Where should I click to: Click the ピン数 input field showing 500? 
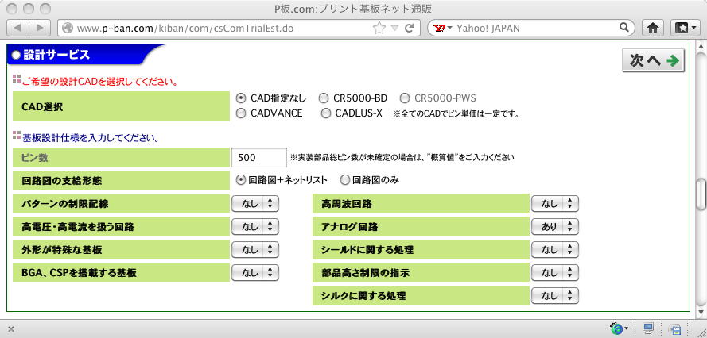[258, 158]
